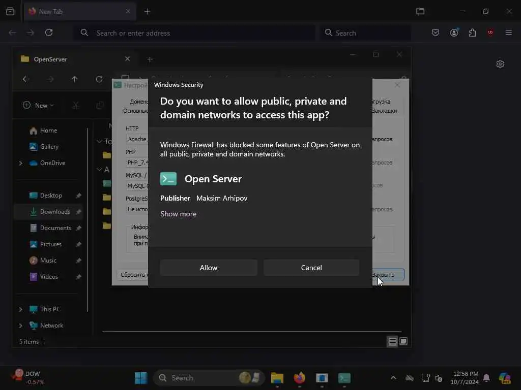
Task: Open notification bell in system tray
Action: [486, 378]
